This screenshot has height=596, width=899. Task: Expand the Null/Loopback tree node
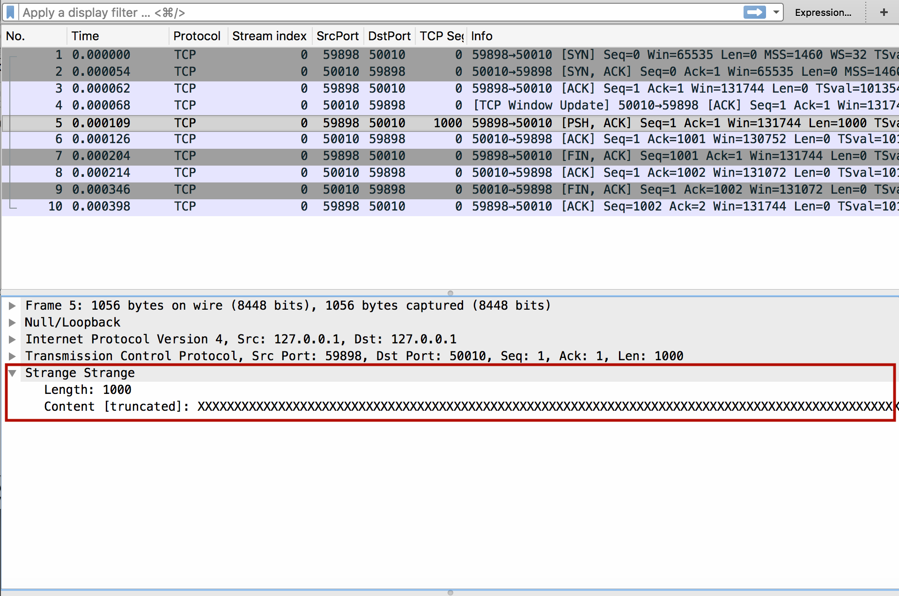coord(13,323)
